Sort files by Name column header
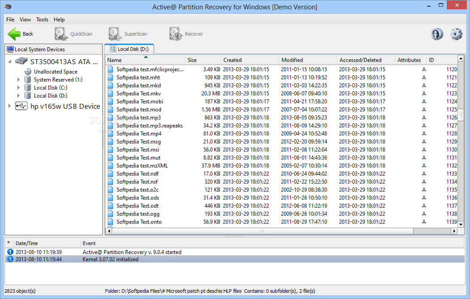This screenshot has width=470, height=299. [145, 60]
